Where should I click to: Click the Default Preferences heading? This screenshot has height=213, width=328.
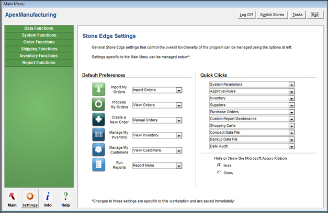tap(104, 75)
